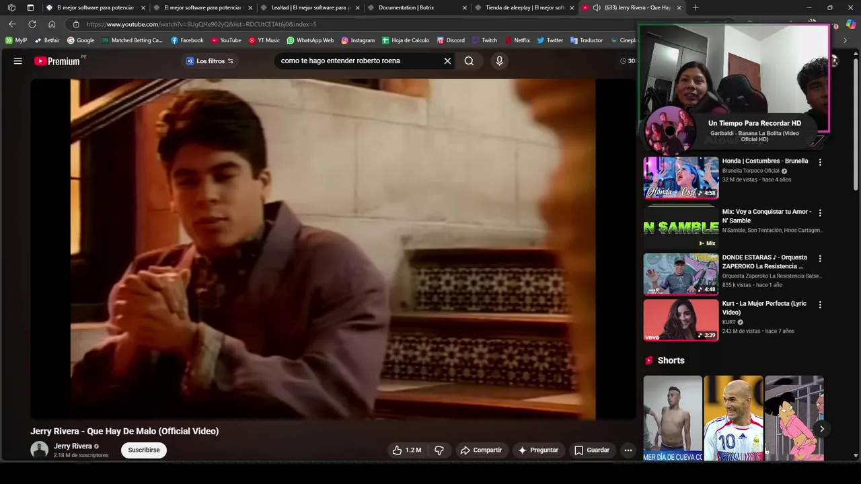Run search with the magnifier button
The height and width of the screenshot is (484, 861).
click(469, 61)
